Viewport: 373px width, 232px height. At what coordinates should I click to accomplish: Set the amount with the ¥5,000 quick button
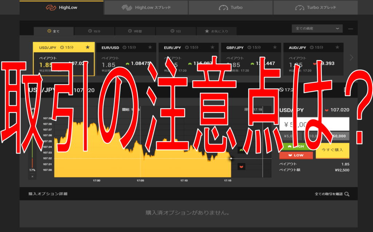pyautogui.click(x=290, y=136)
